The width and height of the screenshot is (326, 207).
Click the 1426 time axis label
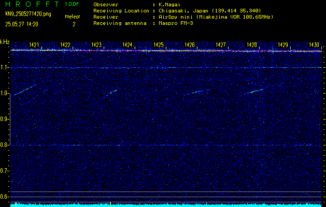[189, 45]
